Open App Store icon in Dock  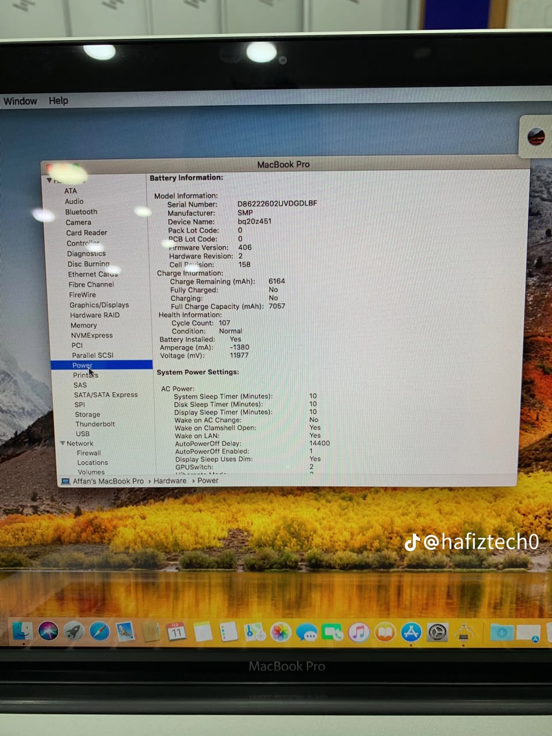coord(411,632)
